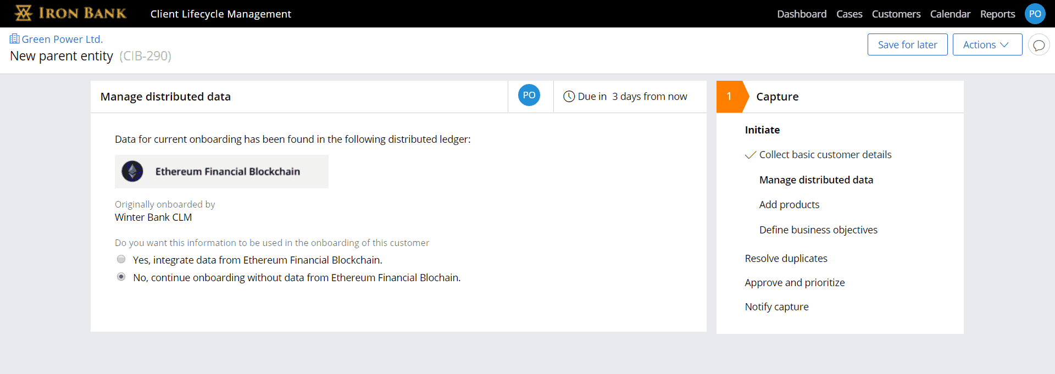Click the Ethereum blockchain logo icon

tap(132, 171)
